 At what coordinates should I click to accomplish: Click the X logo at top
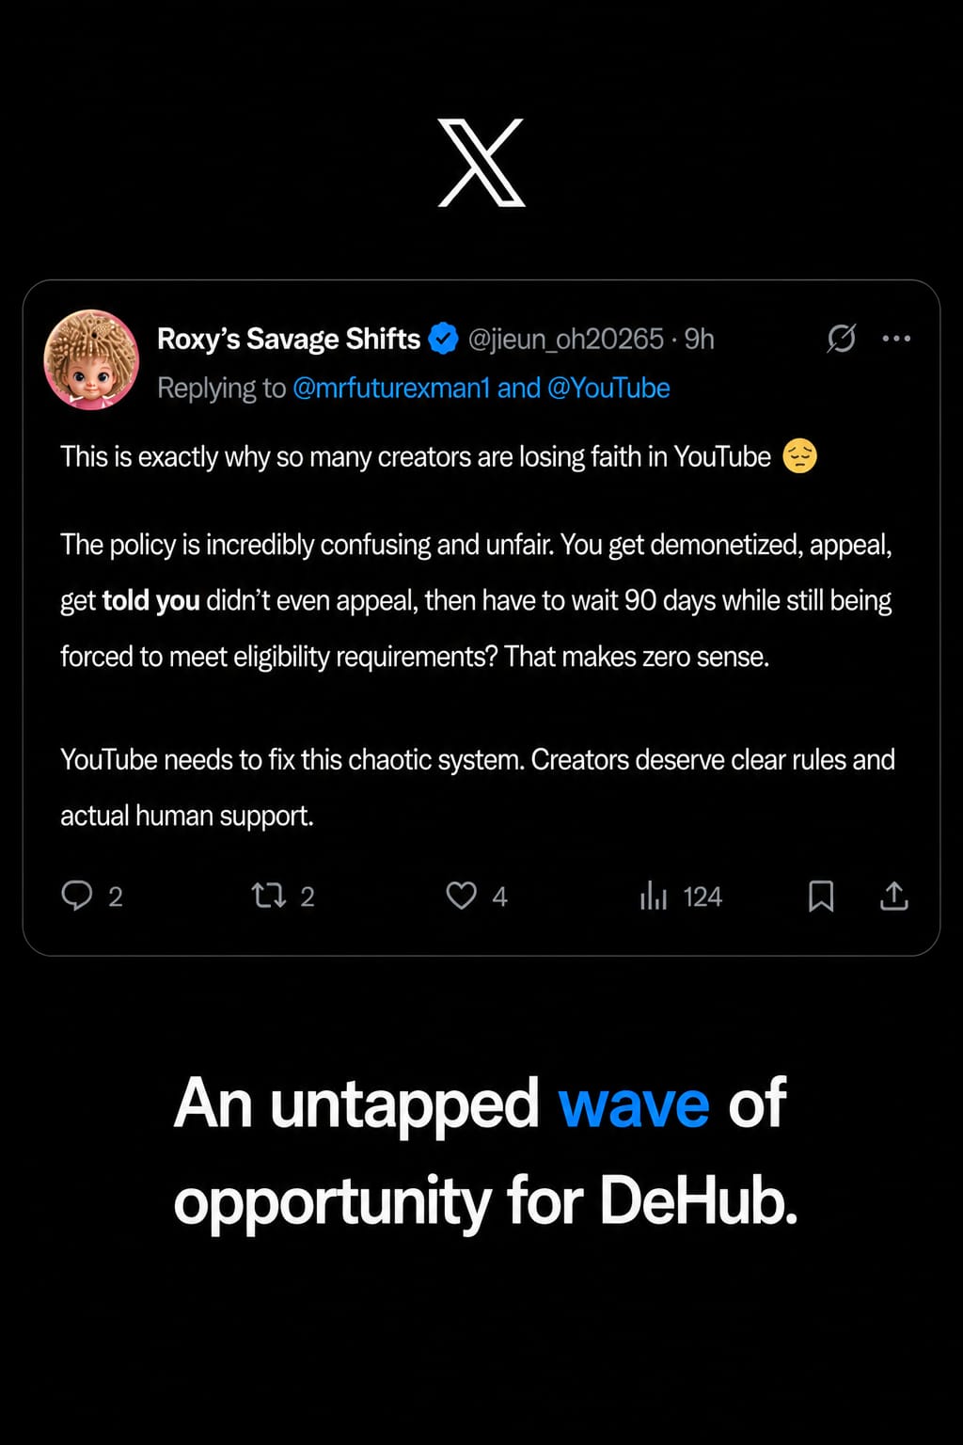click(x=481, y=163)
